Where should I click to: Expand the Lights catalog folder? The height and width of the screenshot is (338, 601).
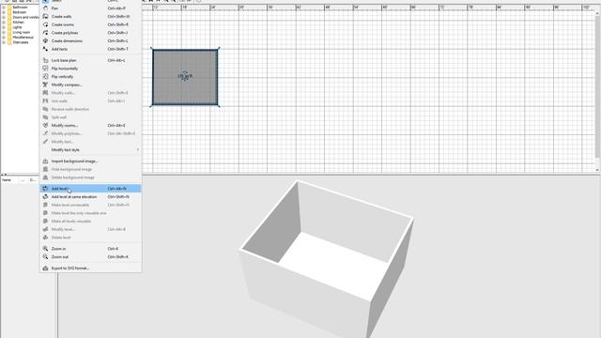[4, 27]
